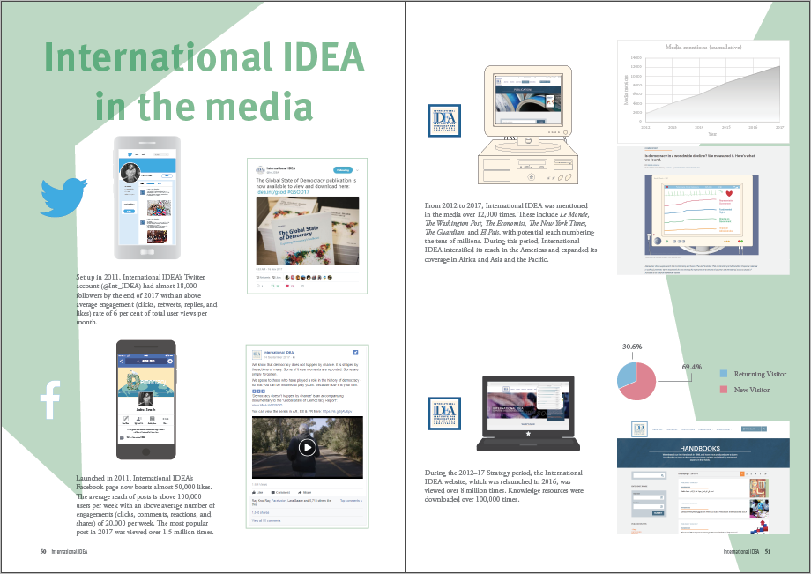Click the laptop illustration showing the relaunched website
Viewport: 811px width, 574px height.
click(x=528, y=414)
